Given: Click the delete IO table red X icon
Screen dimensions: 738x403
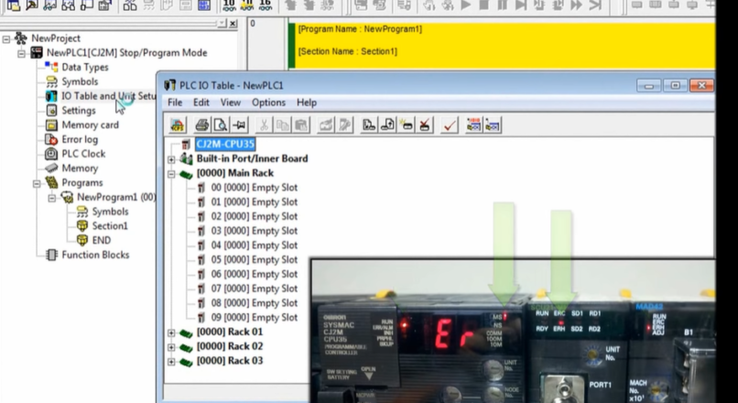Looking at the screenshot, I should [425, 125].
